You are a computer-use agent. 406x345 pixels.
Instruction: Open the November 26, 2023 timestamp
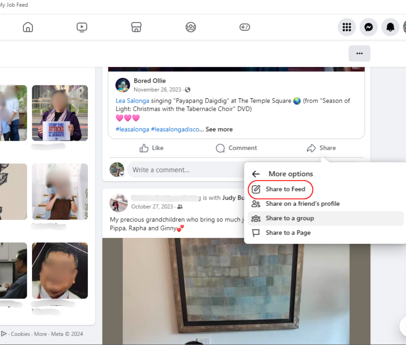point(157,90)
